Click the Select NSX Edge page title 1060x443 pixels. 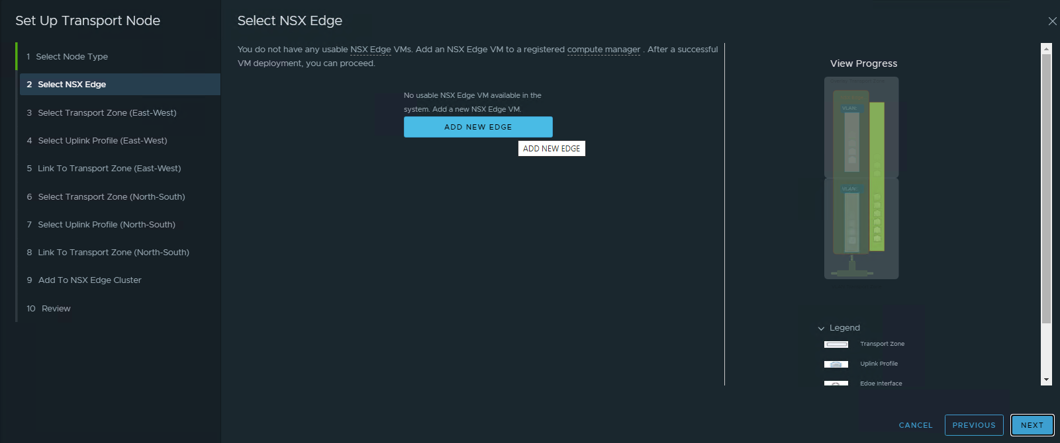coord(290,20)
